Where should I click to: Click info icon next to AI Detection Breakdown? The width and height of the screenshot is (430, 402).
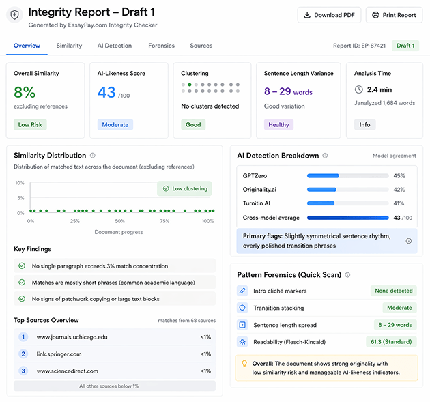coord(325,156)
